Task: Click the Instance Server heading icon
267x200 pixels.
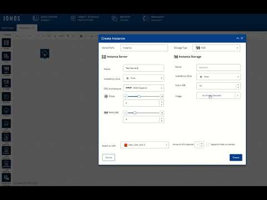Action: click(x=103, y=57)
